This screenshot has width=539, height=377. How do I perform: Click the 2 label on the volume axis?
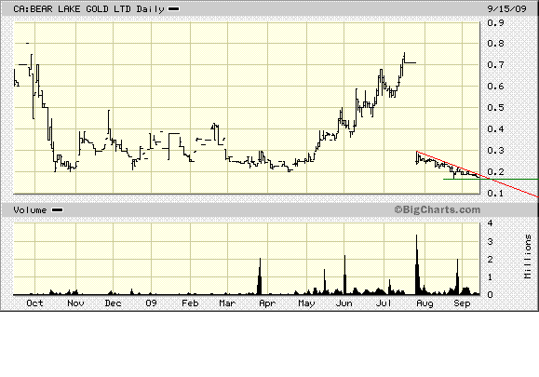(491, 259)
